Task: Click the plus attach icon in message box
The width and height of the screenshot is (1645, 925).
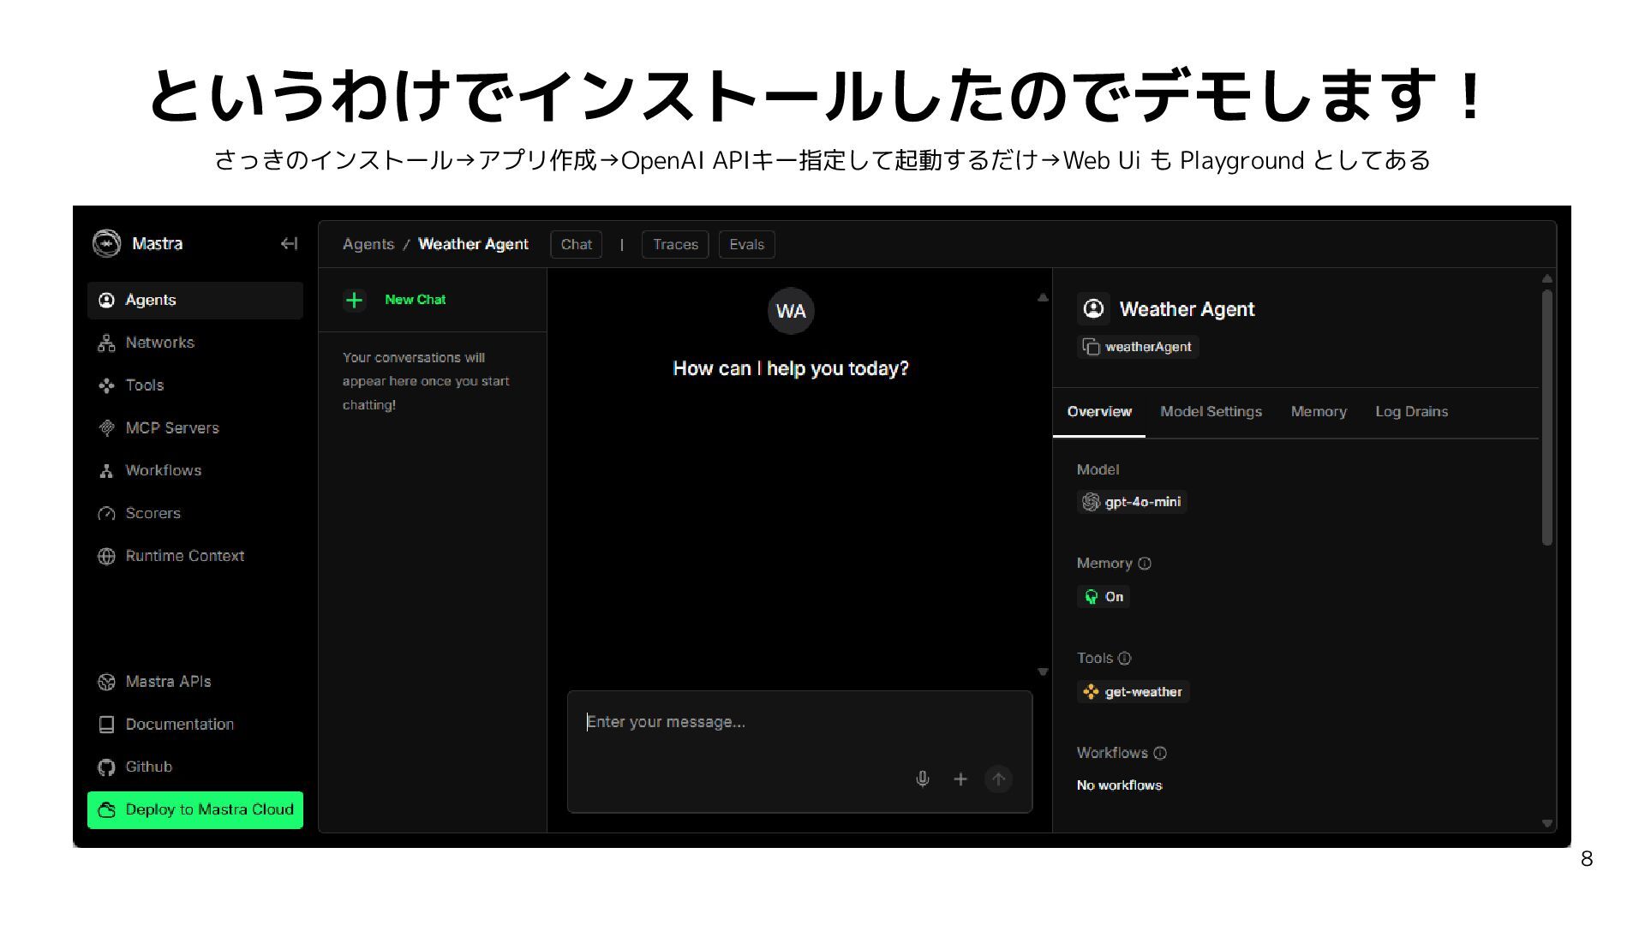Action: (960, 779)
